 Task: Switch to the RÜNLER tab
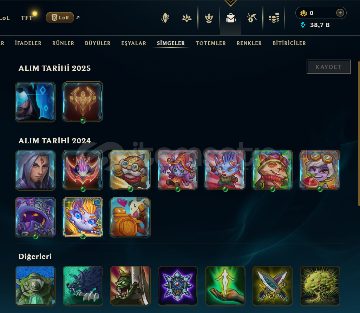63,43
